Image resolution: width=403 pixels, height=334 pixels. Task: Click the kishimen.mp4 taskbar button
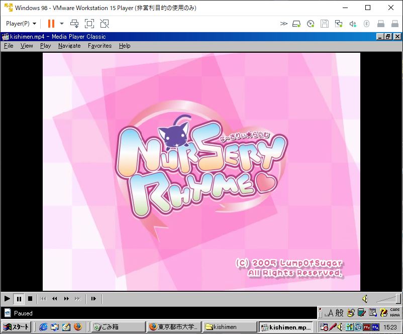pyautogui.click(x=285, y=327)
